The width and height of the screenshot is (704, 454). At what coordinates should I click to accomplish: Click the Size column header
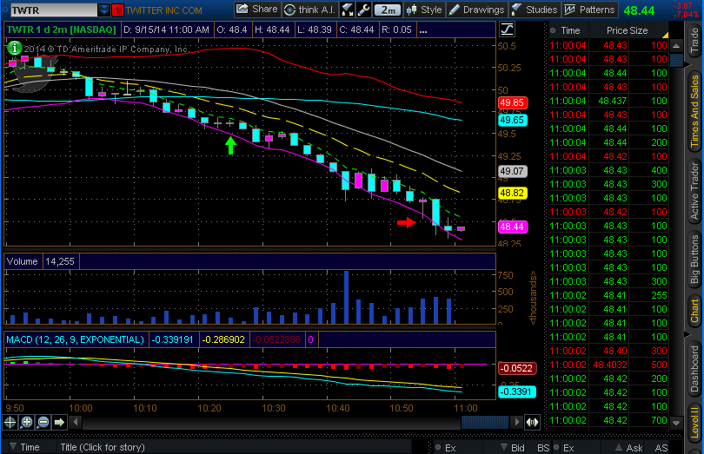639,30
